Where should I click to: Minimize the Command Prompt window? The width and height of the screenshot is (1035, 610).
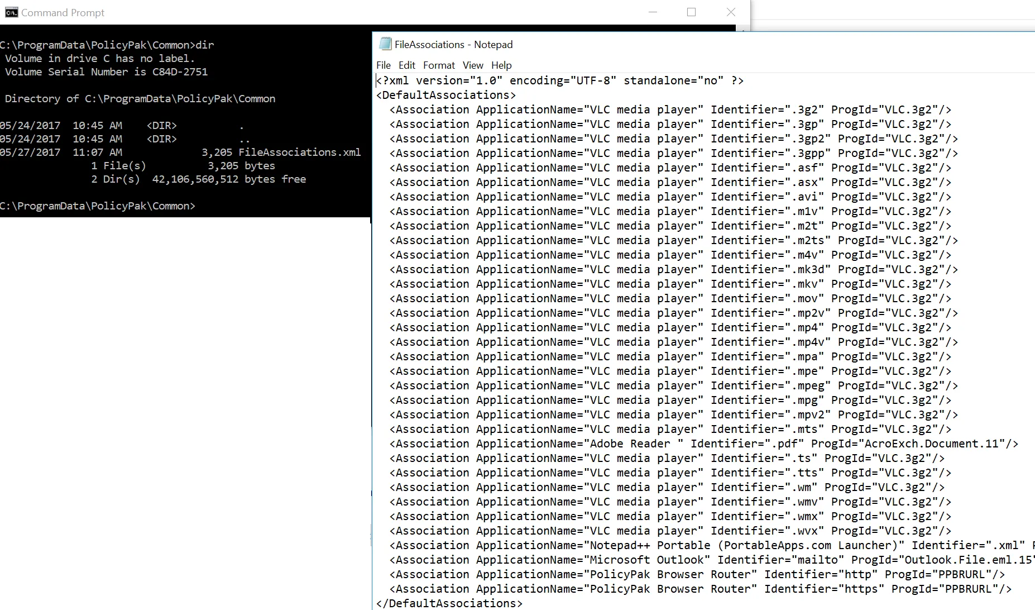[x=652, y=12]
